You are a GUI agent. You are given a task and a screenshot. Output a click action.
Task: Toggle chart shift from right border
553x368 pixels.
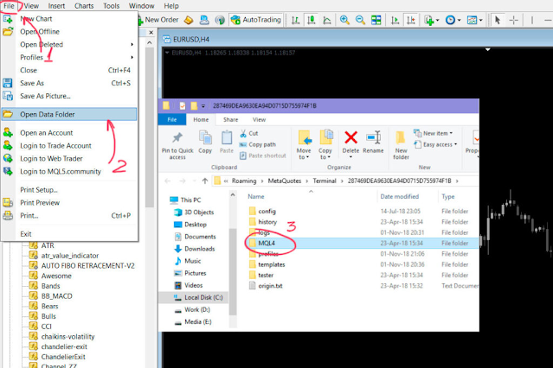coord(410,20)
